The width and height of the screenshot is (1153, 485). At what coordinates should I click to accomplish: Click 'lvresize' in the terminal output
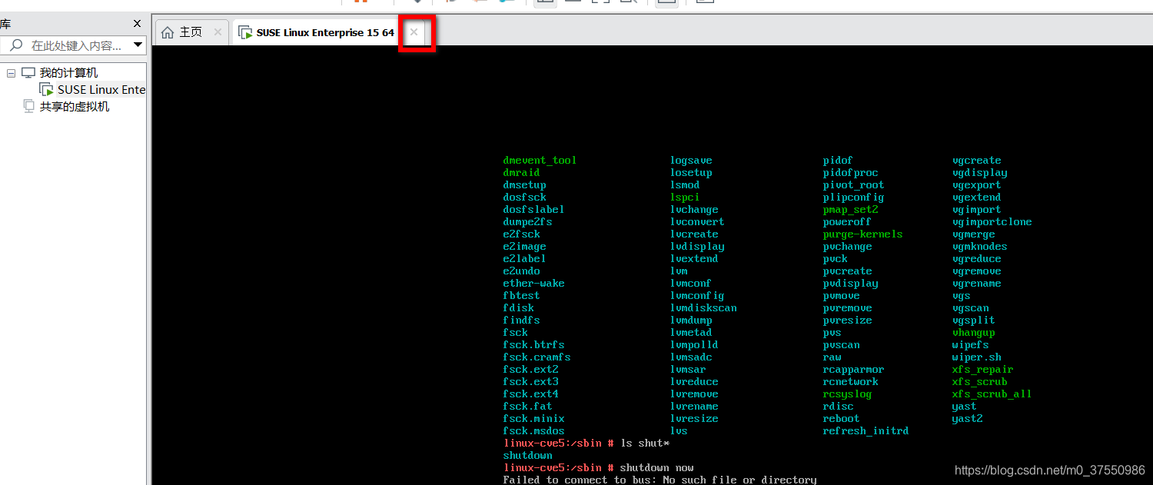[694, 419]
